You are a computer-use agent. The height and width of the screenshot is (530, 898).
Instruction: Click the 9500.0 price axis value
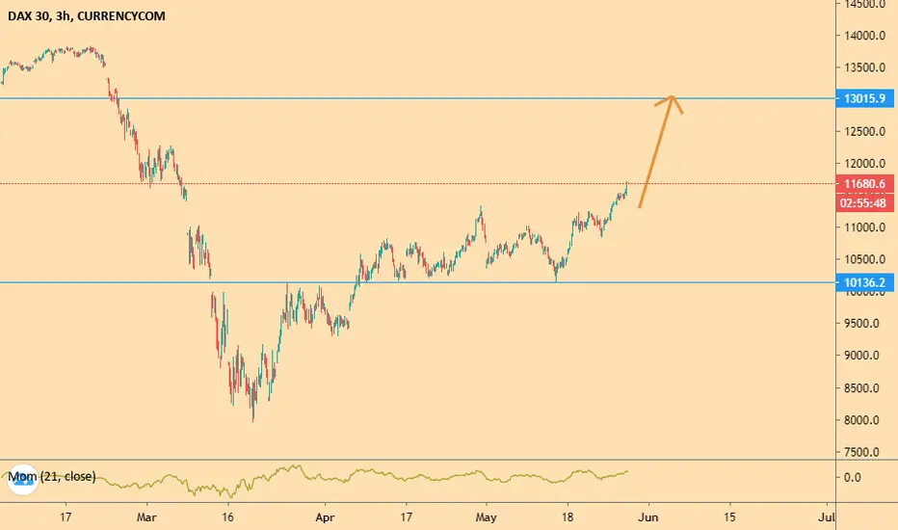(x=862, y=324)
